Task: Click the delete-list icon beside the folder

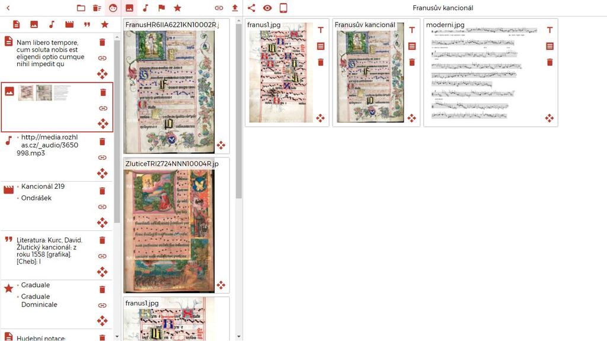Action: [97, 8]
